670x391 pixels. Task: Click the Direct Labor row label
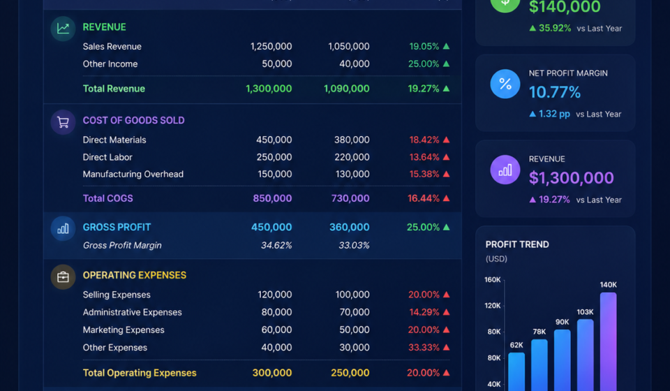coord(107,157)
